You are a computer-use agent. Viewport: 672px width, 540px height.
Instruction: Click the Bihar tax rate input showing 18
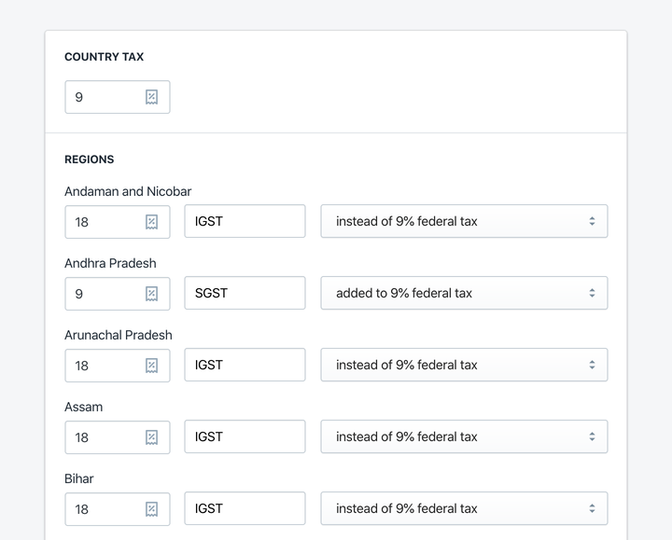tap(118, 509)
